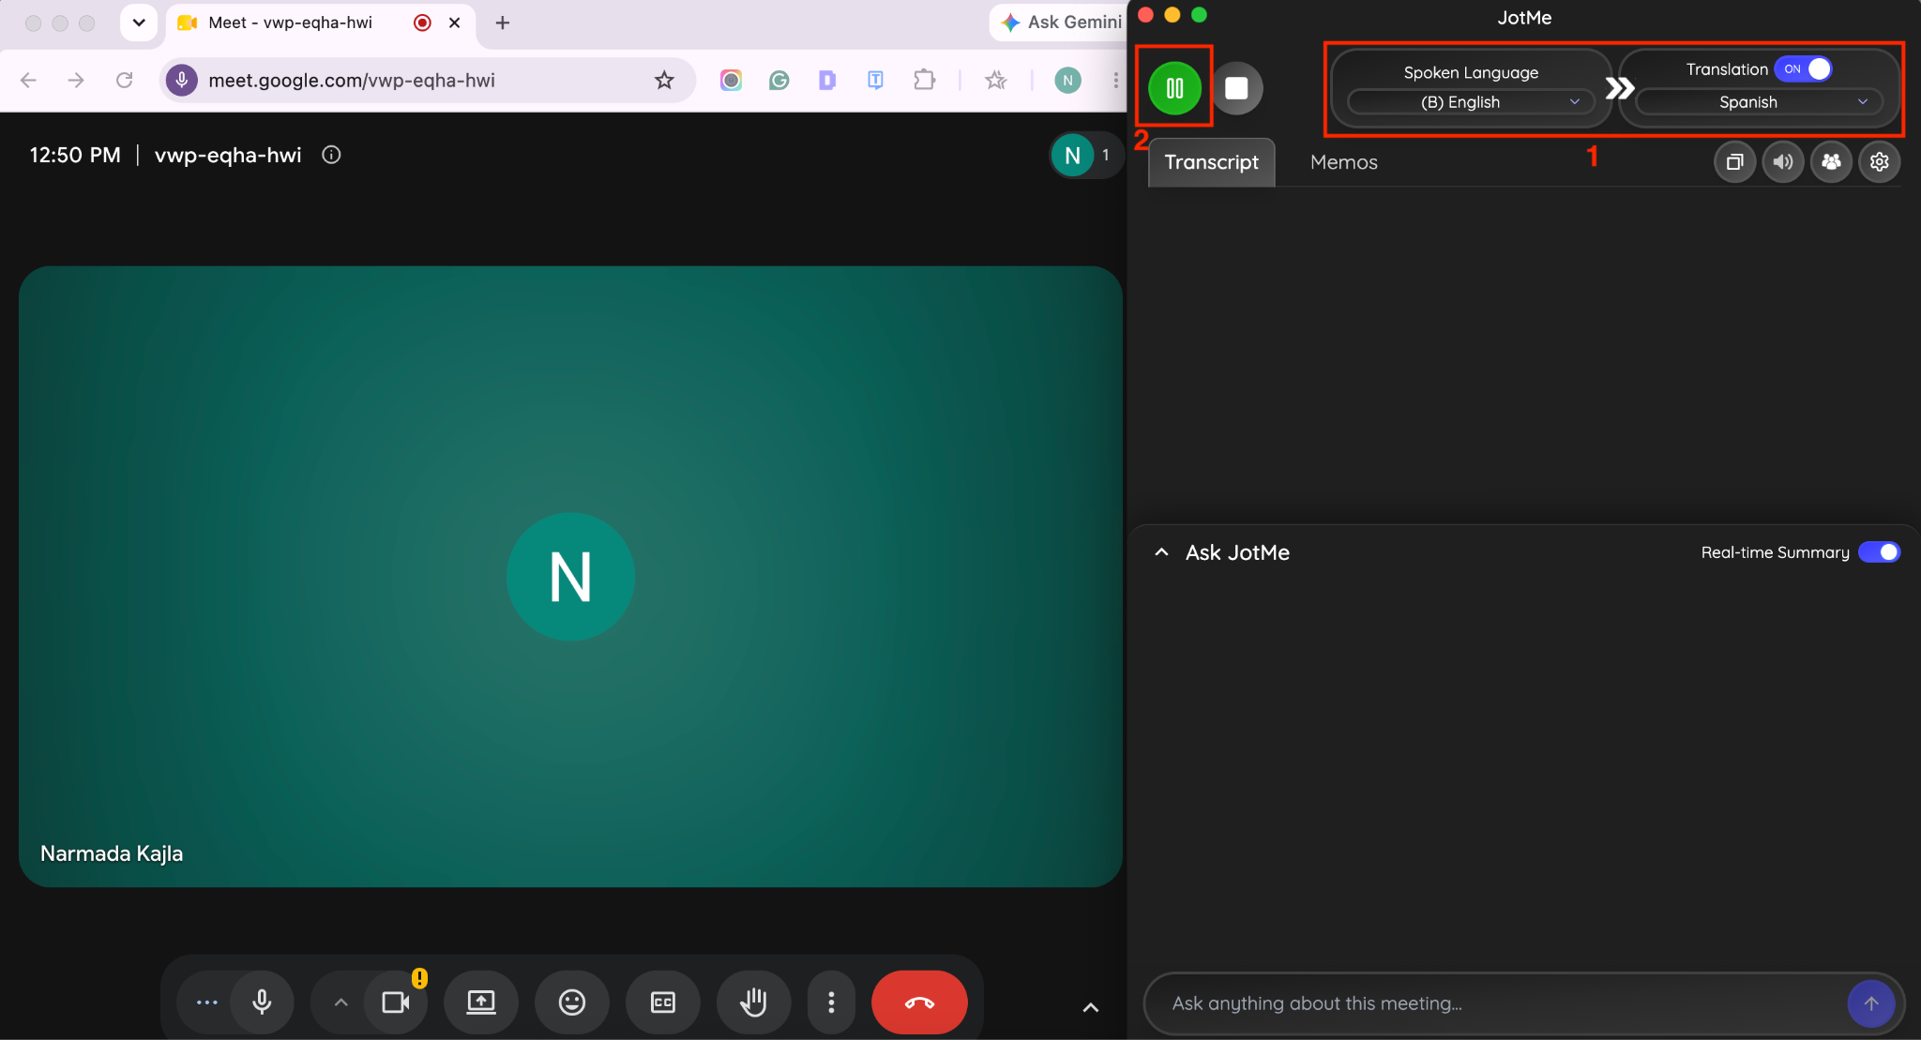Click the JotMe speaker audio icon

pyautogui.click(x=1782, y=162)
